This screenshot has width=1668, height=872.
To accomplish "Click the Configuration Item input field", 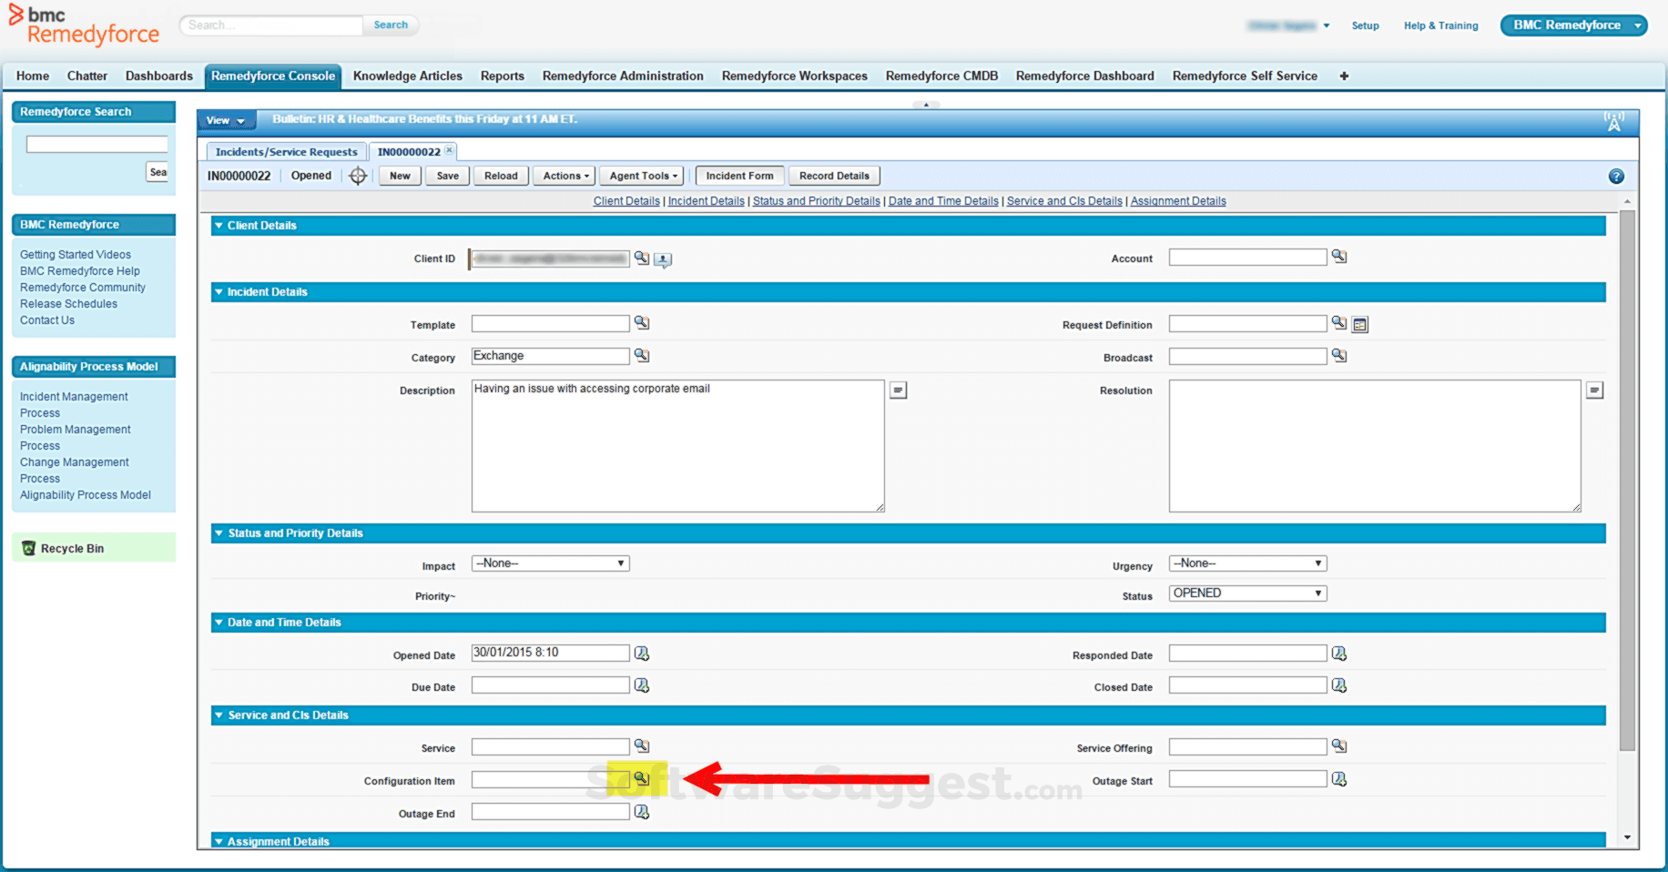I will coord(551,779).
